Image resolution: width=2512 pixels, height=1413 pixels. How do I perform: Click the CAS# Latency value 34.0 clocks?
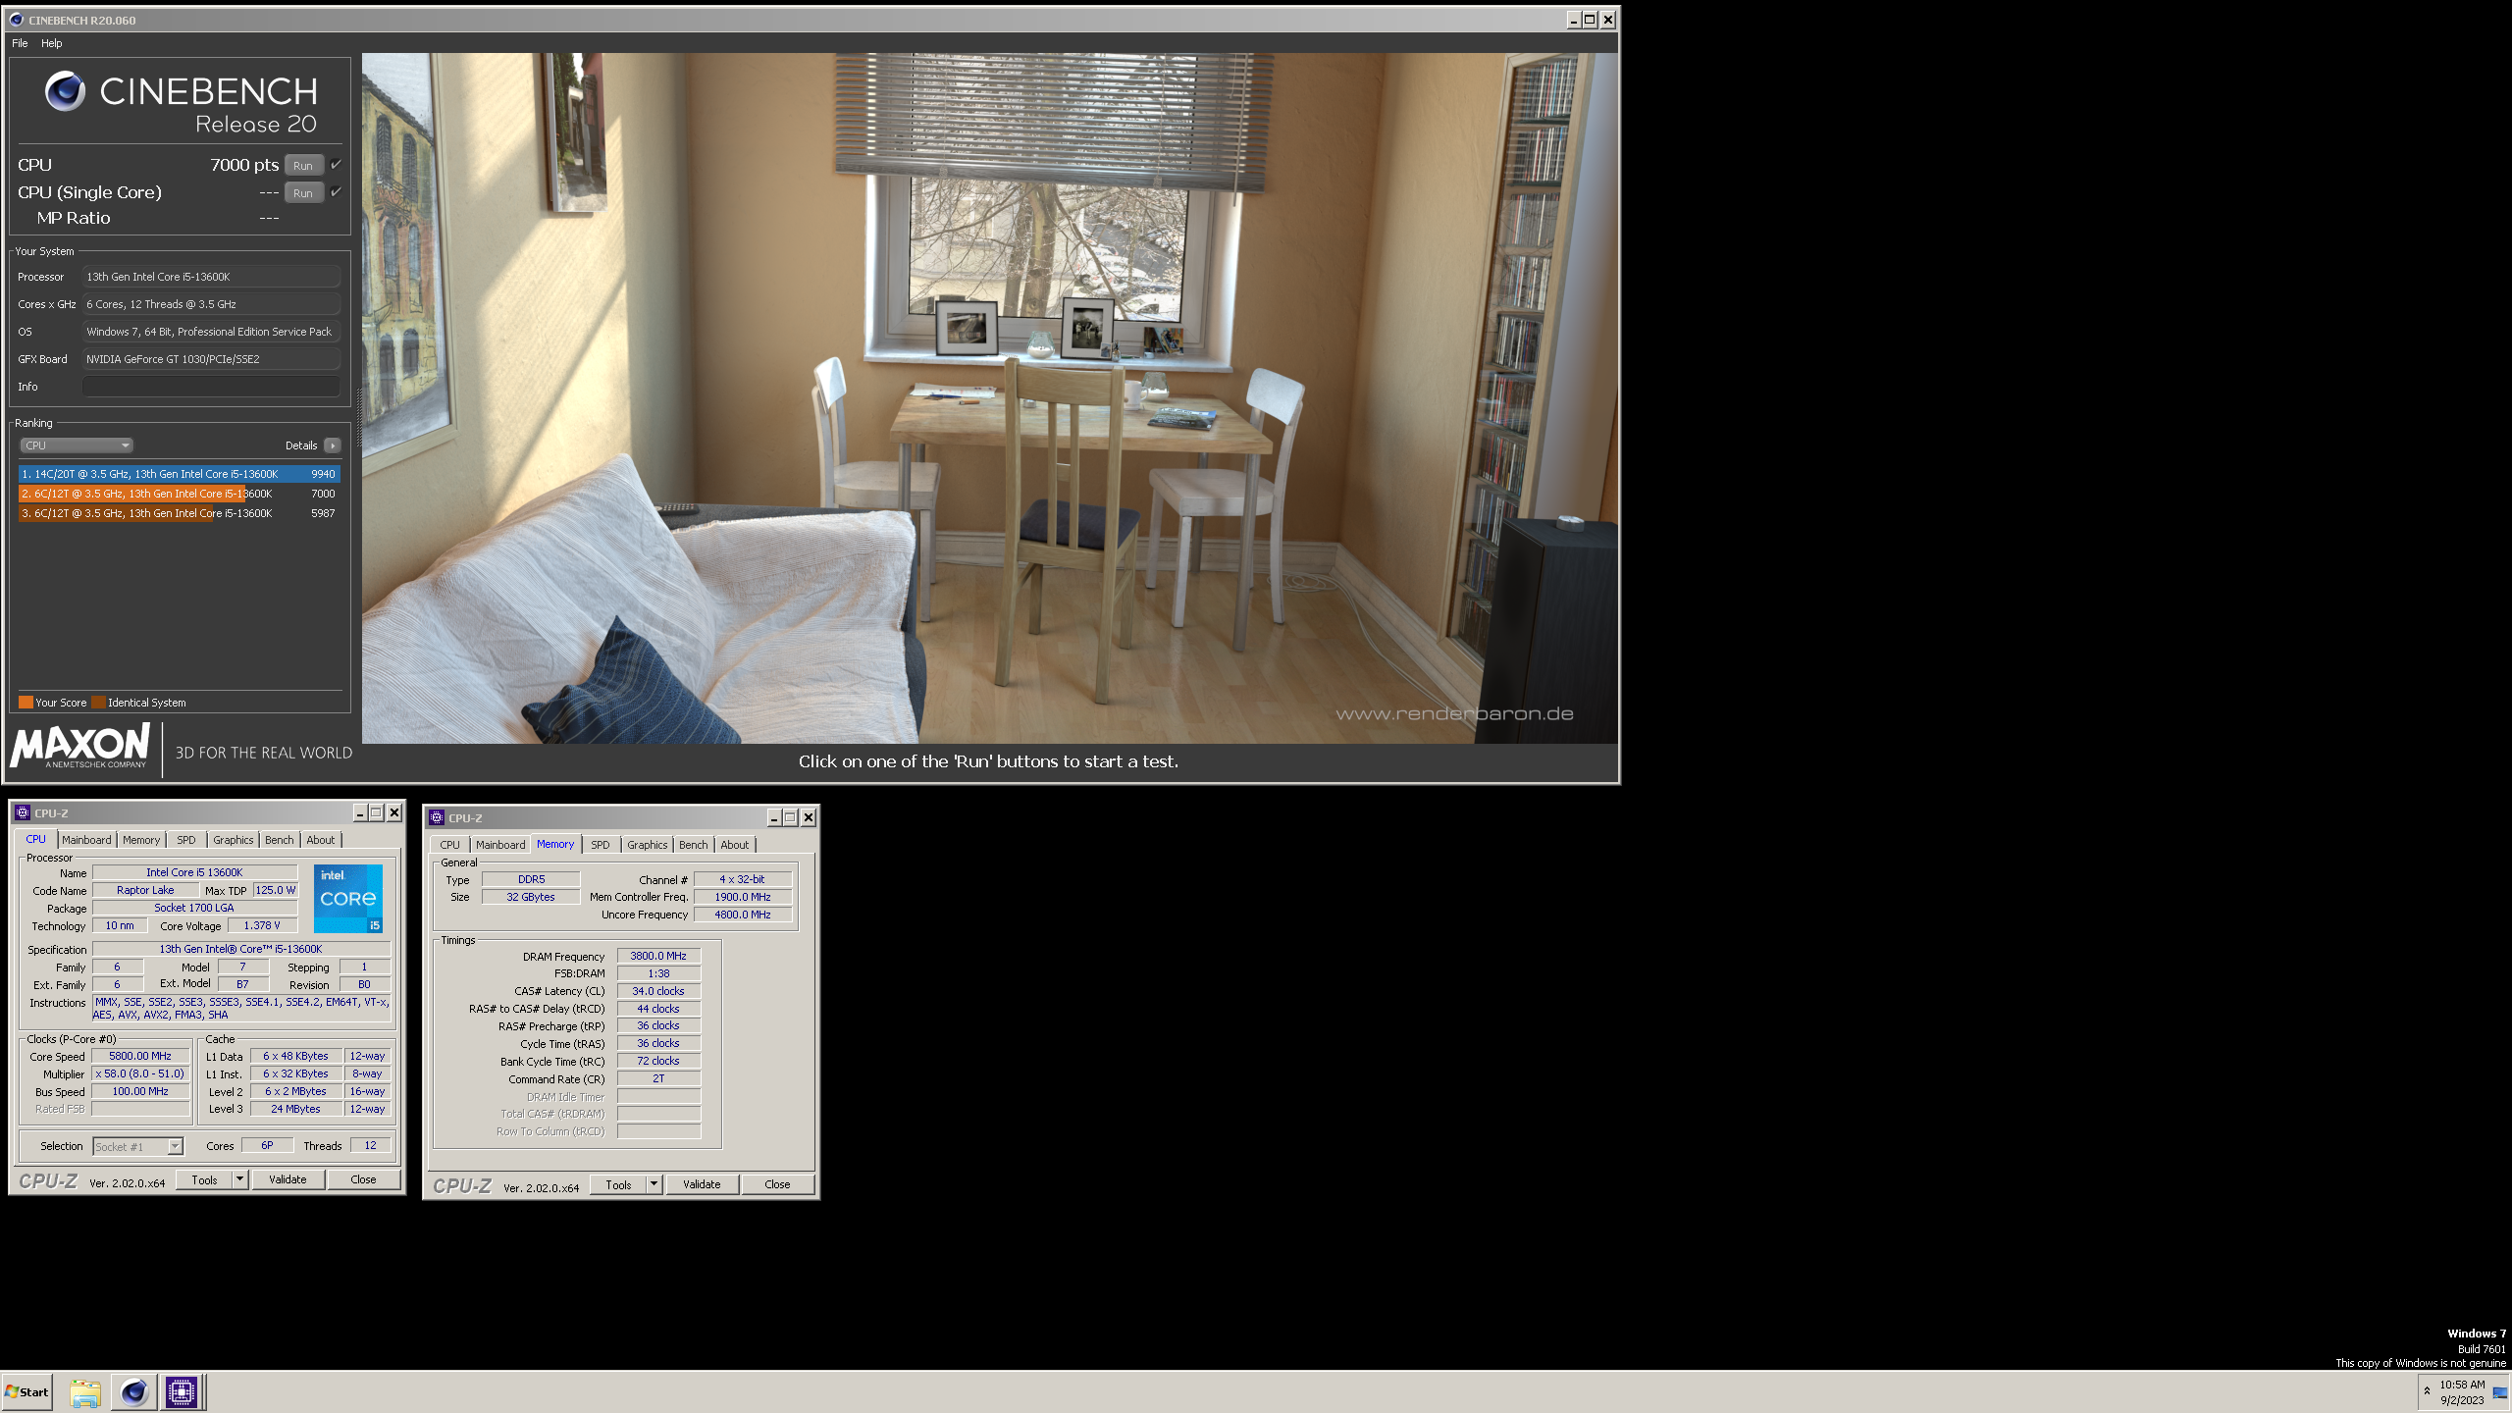pos(658,991)
